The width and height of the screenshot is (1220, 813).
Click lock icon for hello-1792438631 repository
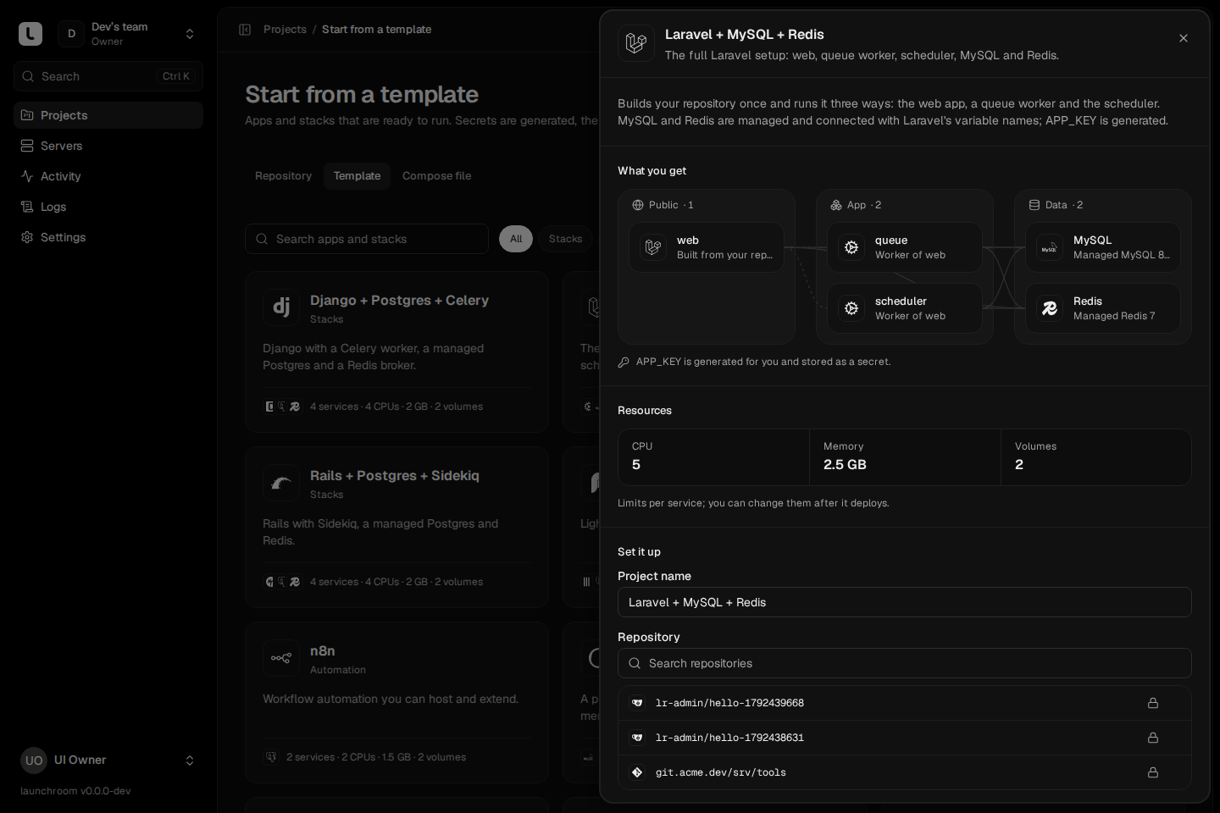click(x=1153, y=738)
